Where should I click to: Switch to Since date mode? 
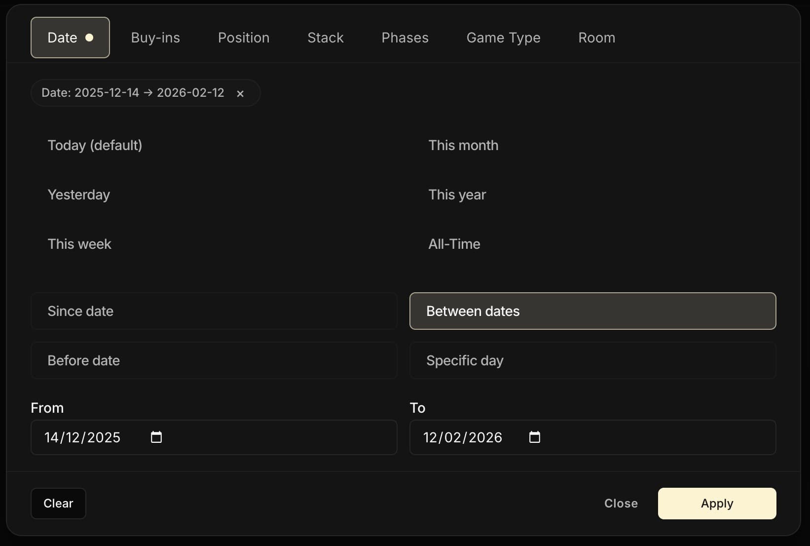[214, 311]
